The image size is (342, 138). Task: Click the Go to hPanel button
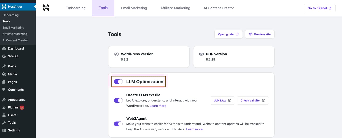pyautogui.click(x=320, y=8)
